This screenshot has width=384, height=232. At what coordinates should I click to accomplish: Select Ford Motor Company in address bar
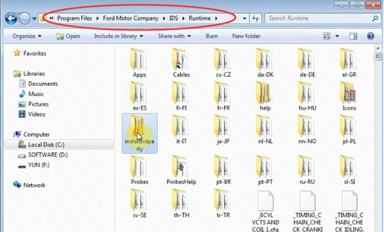click(131, 18)
